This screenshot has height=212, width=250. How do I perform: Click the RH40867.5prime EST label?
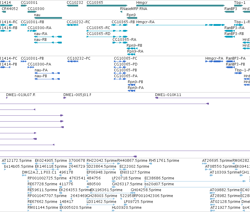pyautogui.click(x=132, y=161)
